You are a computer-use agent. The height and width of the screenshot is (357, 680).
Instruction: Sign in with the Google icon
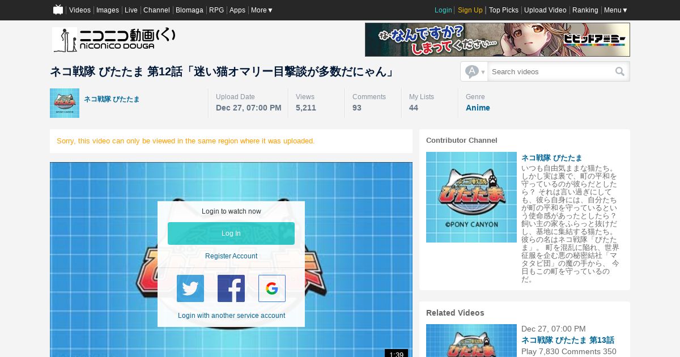272,288
